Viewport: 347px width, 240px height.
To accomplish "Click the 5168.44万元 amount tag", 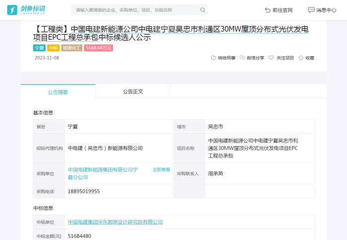I will (x=99, y=48).
